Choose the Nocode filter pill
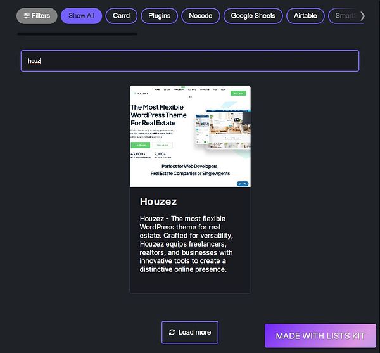The image size is (380, 353). (x=201, y=16)
